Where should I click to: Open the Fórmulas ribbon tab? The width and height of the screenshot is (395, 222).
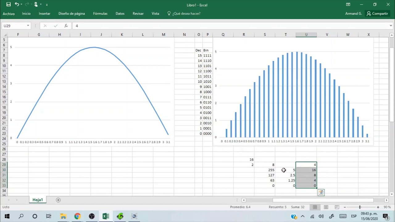coord(100,14)
